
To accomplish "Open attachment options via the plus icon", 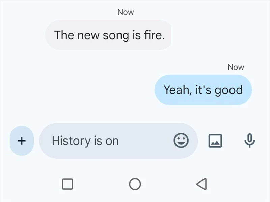I will pos(21,141).
